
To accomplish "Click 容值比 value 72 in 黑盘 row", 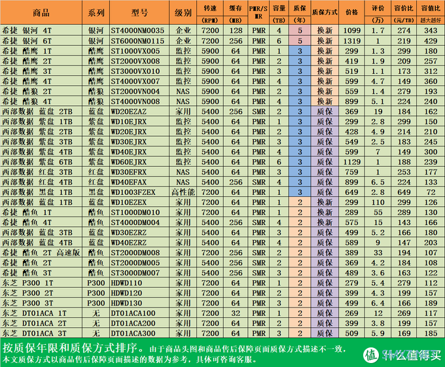I will [431, 192].
